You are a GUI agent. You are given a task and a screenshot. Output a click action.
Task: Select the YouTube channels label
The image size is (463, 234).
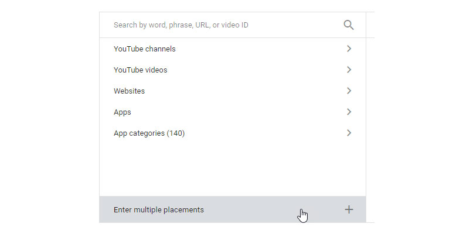click(x=144, y=49)
